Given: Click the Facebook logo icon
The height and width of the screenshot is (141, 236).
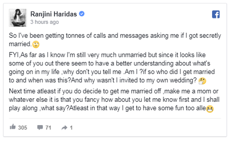Looking at the screenshot, I should pyautogui.click(x=216, y=14).
